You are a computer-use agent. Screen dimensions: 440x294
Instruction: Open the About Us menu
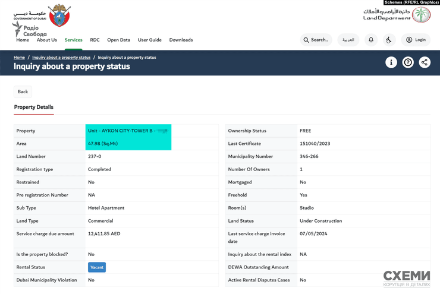47,40
